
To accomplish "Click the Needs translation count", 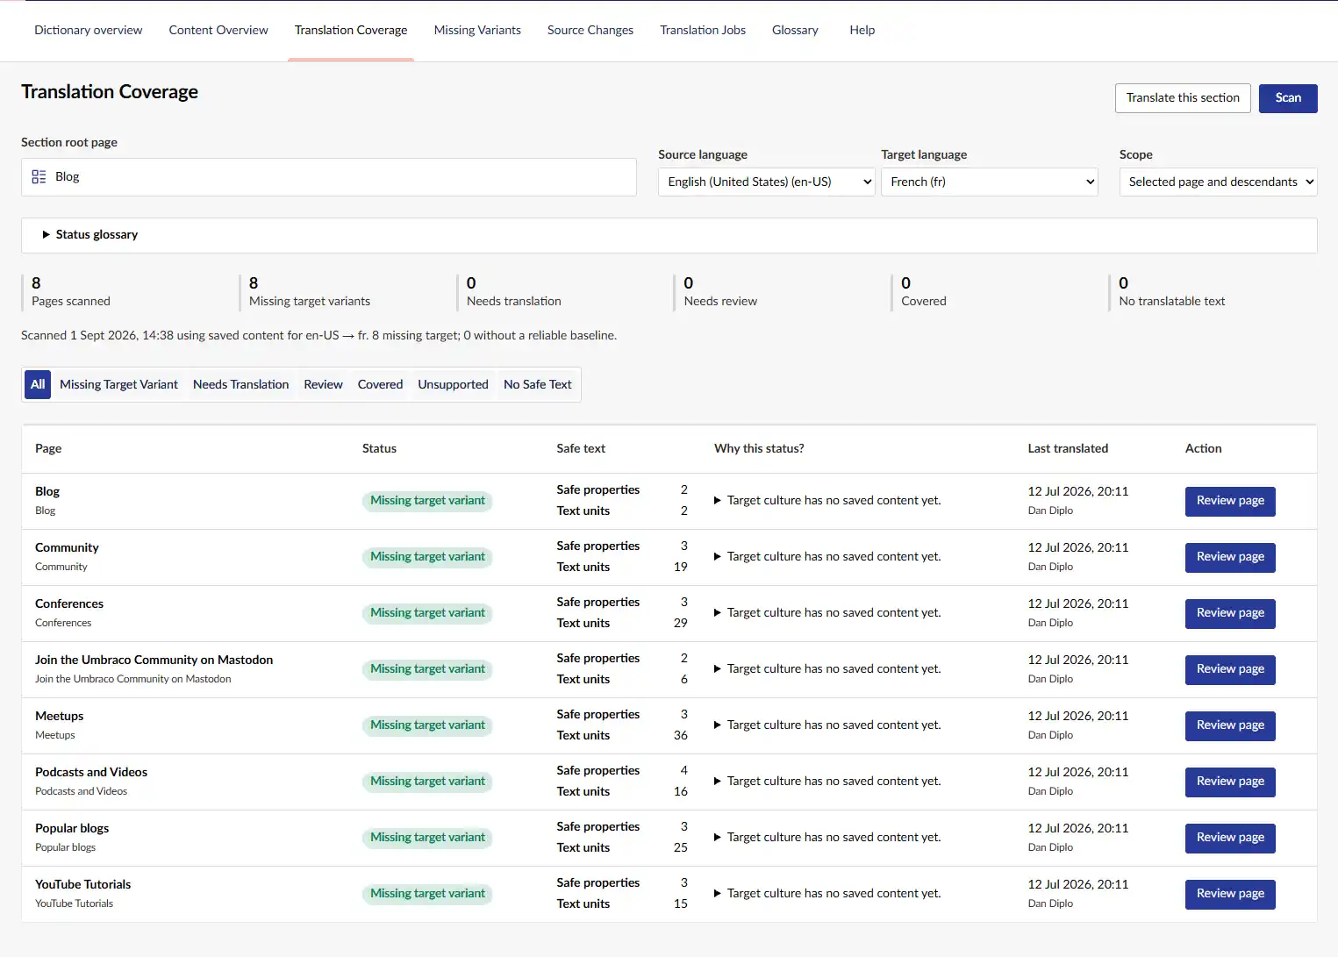I will (471, 283).
